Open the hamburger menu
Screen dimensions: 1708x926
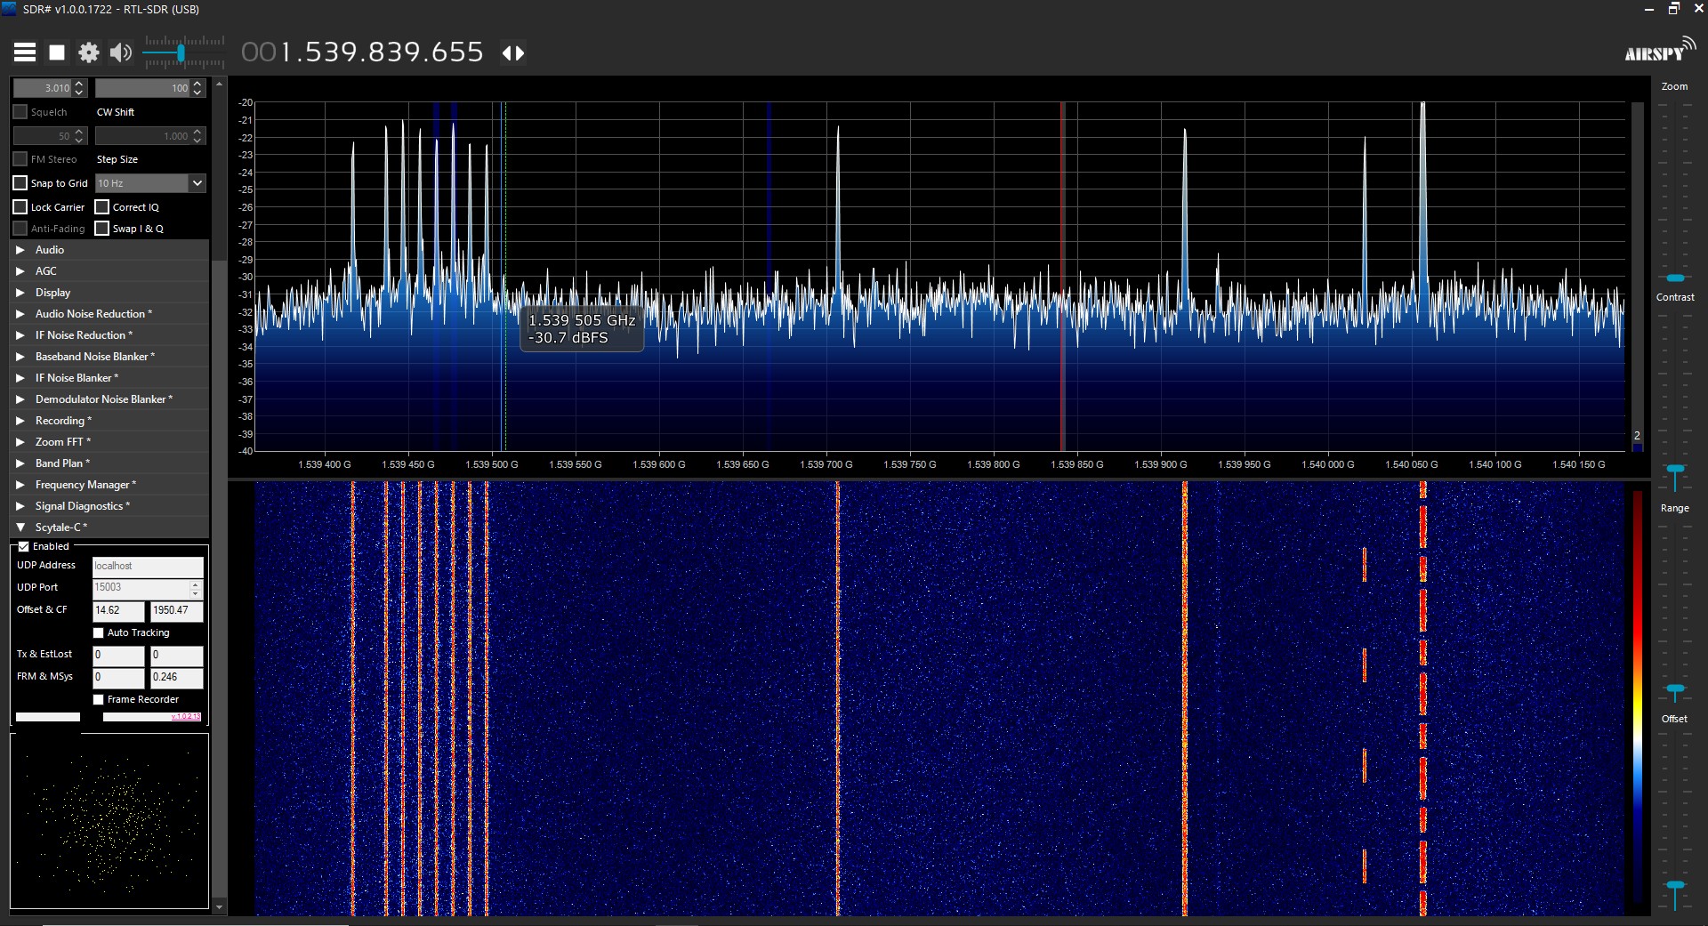click(24, 52)
